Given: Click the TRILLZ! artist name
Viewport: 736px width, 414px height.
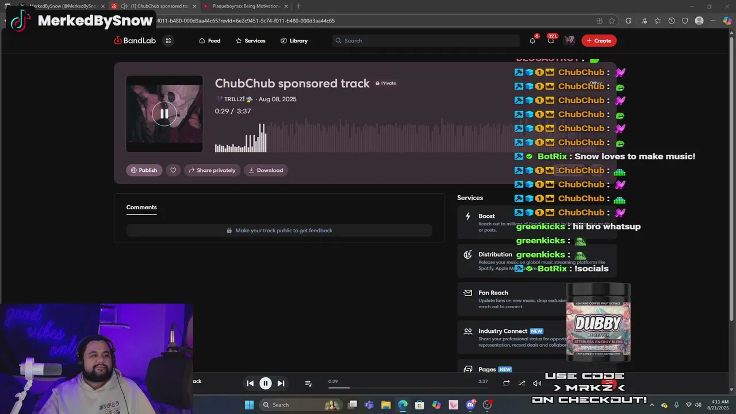Looking at the screenshot, I should coord(234,99).
